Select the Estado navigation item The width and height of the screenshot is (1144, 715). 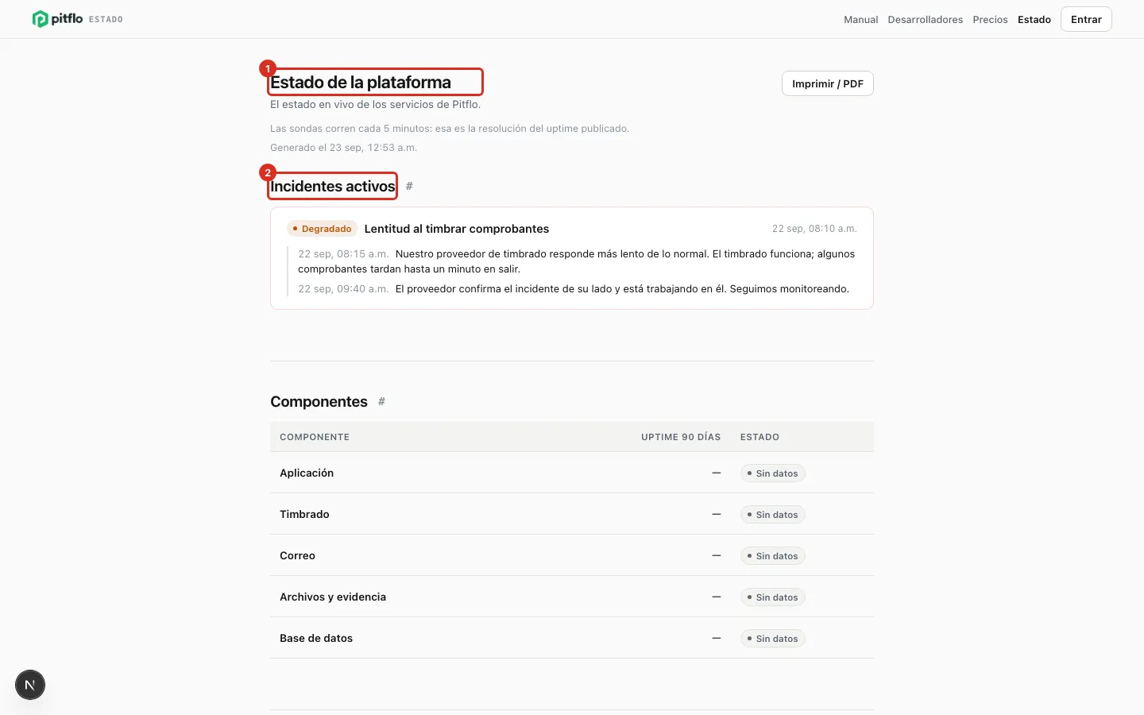(1034, 20)
